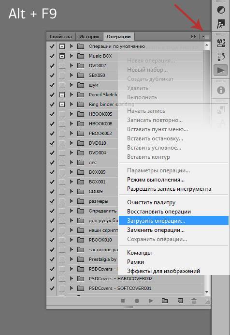Image resolution: width=230 pixels, height=335 pixels.
Task: Expand the SBX050 action set
Action: [72, 75]
